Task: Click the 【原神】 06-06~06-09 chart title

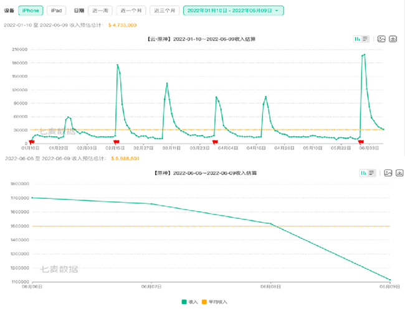Action: (206, 173)
